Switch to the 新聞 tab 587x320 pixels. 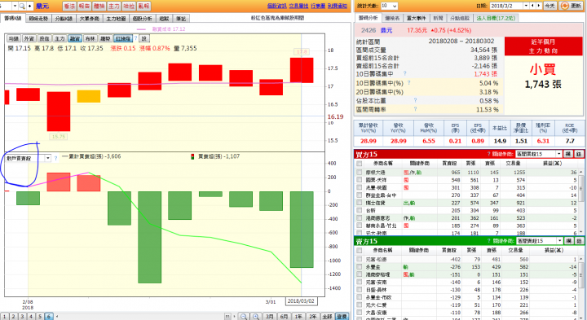click(x=438, y=18)
